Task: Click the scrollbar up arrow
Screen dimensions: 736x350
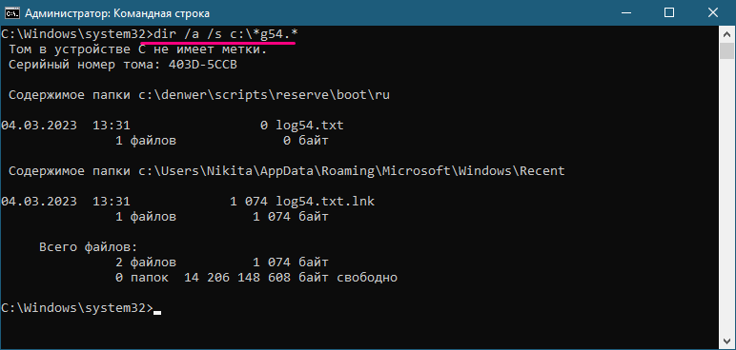Action: (x=726, y=34)
